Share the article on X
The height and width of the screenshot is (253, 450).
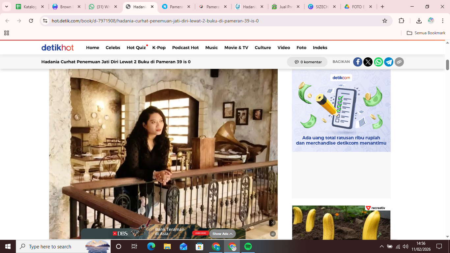368,62
